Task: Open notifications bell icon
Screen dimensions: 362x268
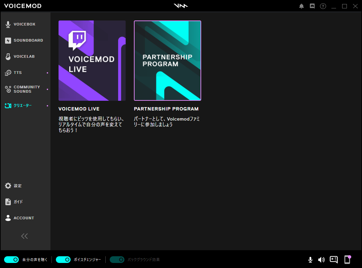Action: point(301,6)
